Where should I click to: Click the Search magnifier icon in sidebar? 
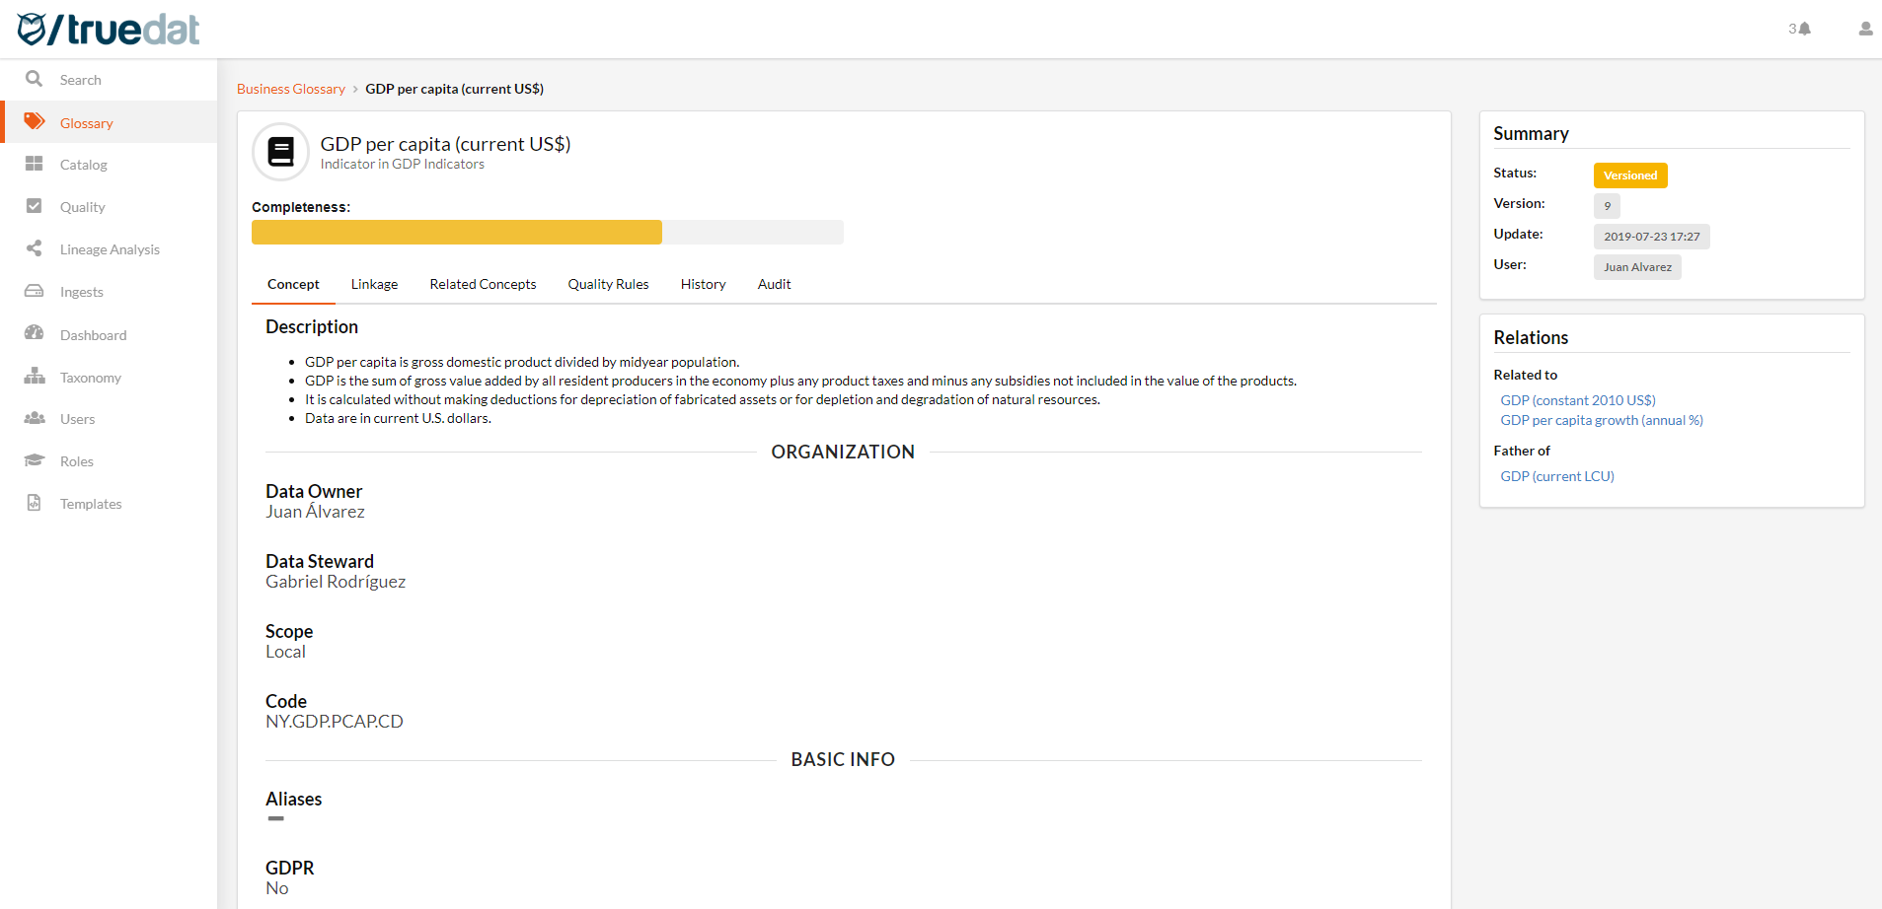[x=34, y=79]
